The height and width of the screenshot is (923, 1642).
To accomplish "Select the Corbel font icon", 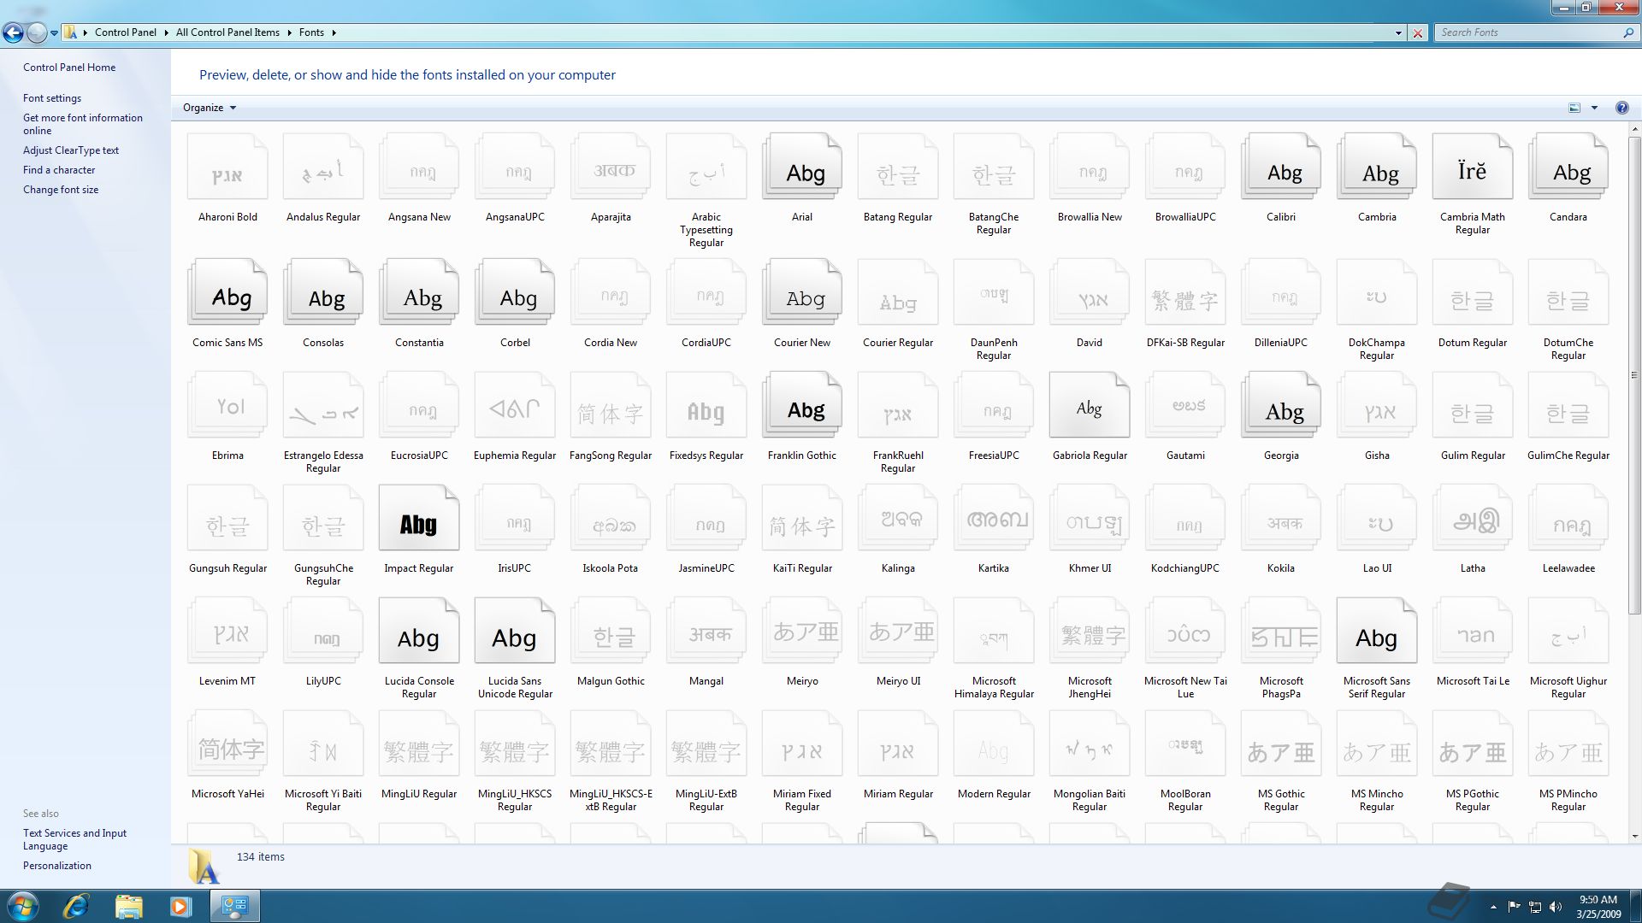I will pos(515,292).
